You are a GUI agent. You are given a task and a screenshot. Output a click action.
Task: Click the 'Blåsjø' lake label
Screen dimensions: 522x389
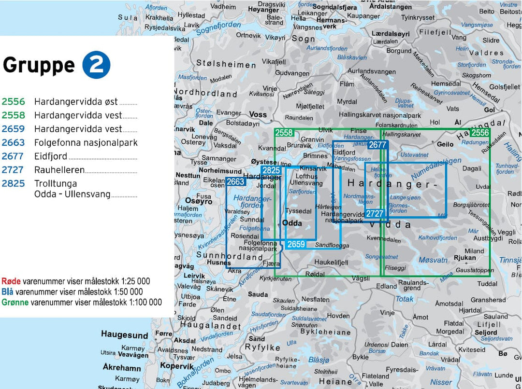coord(319,360)
